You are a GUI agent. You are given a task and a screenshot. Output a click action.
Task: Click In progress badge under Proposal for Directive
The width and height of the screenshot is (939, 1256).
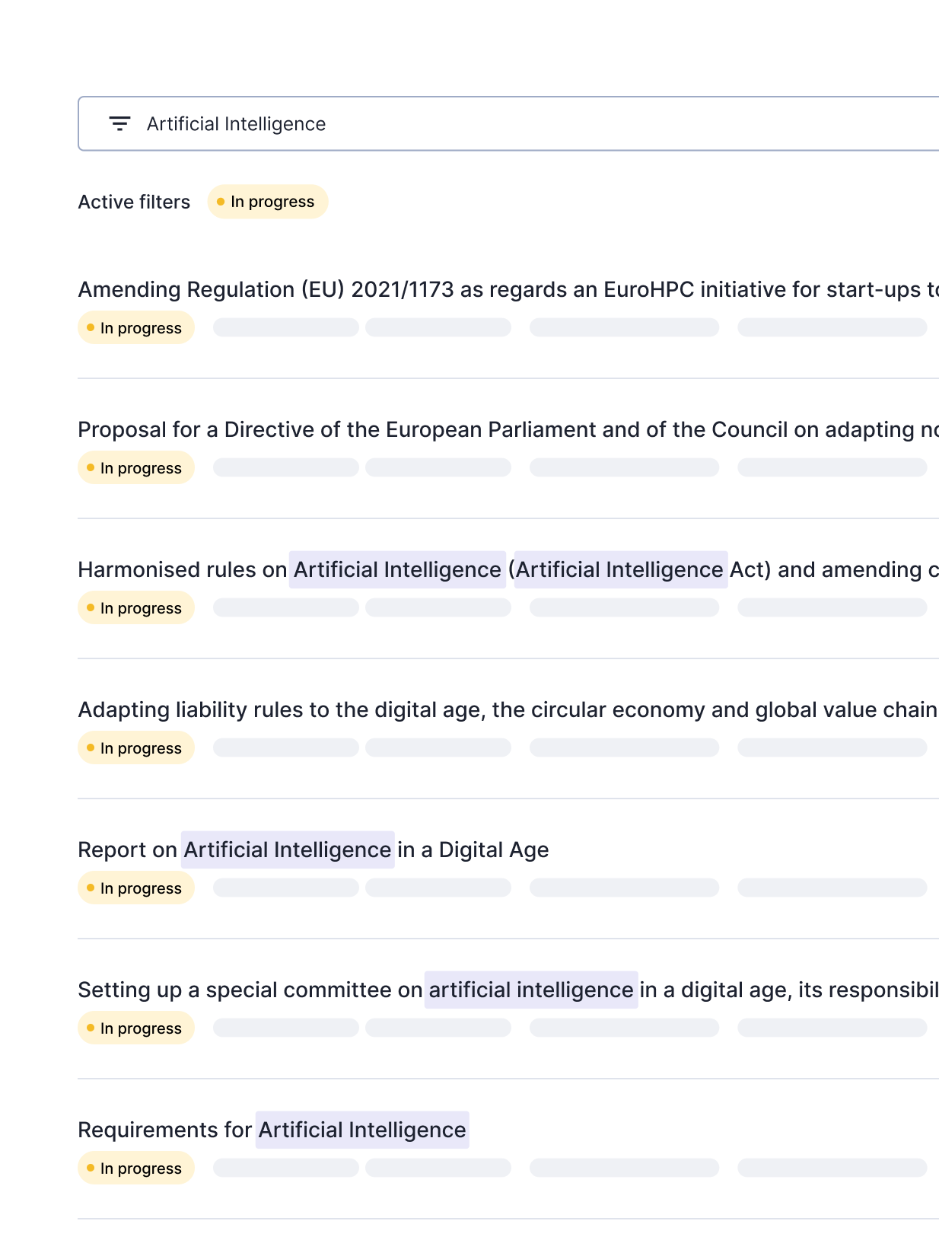136,467
